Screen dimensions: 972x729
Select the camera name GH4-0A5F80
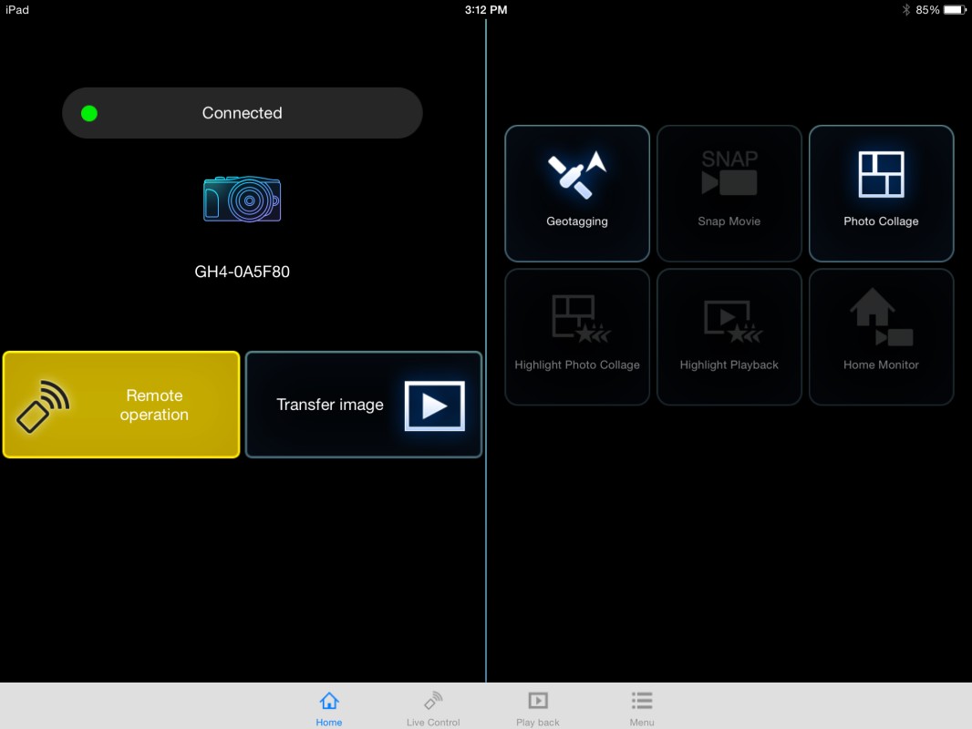pyautogui.click(x=243, y=272)
